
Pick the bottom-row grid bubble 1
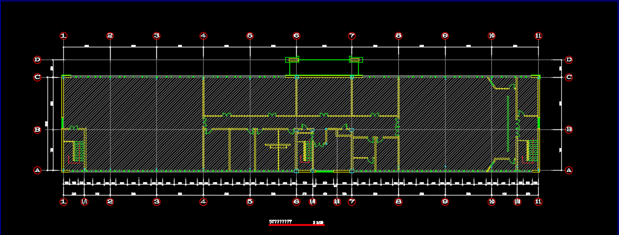(x=64, y=202)
